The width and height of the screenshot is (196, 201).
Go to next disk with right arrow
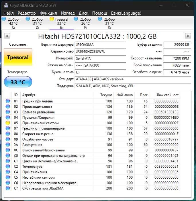point(188,36)
